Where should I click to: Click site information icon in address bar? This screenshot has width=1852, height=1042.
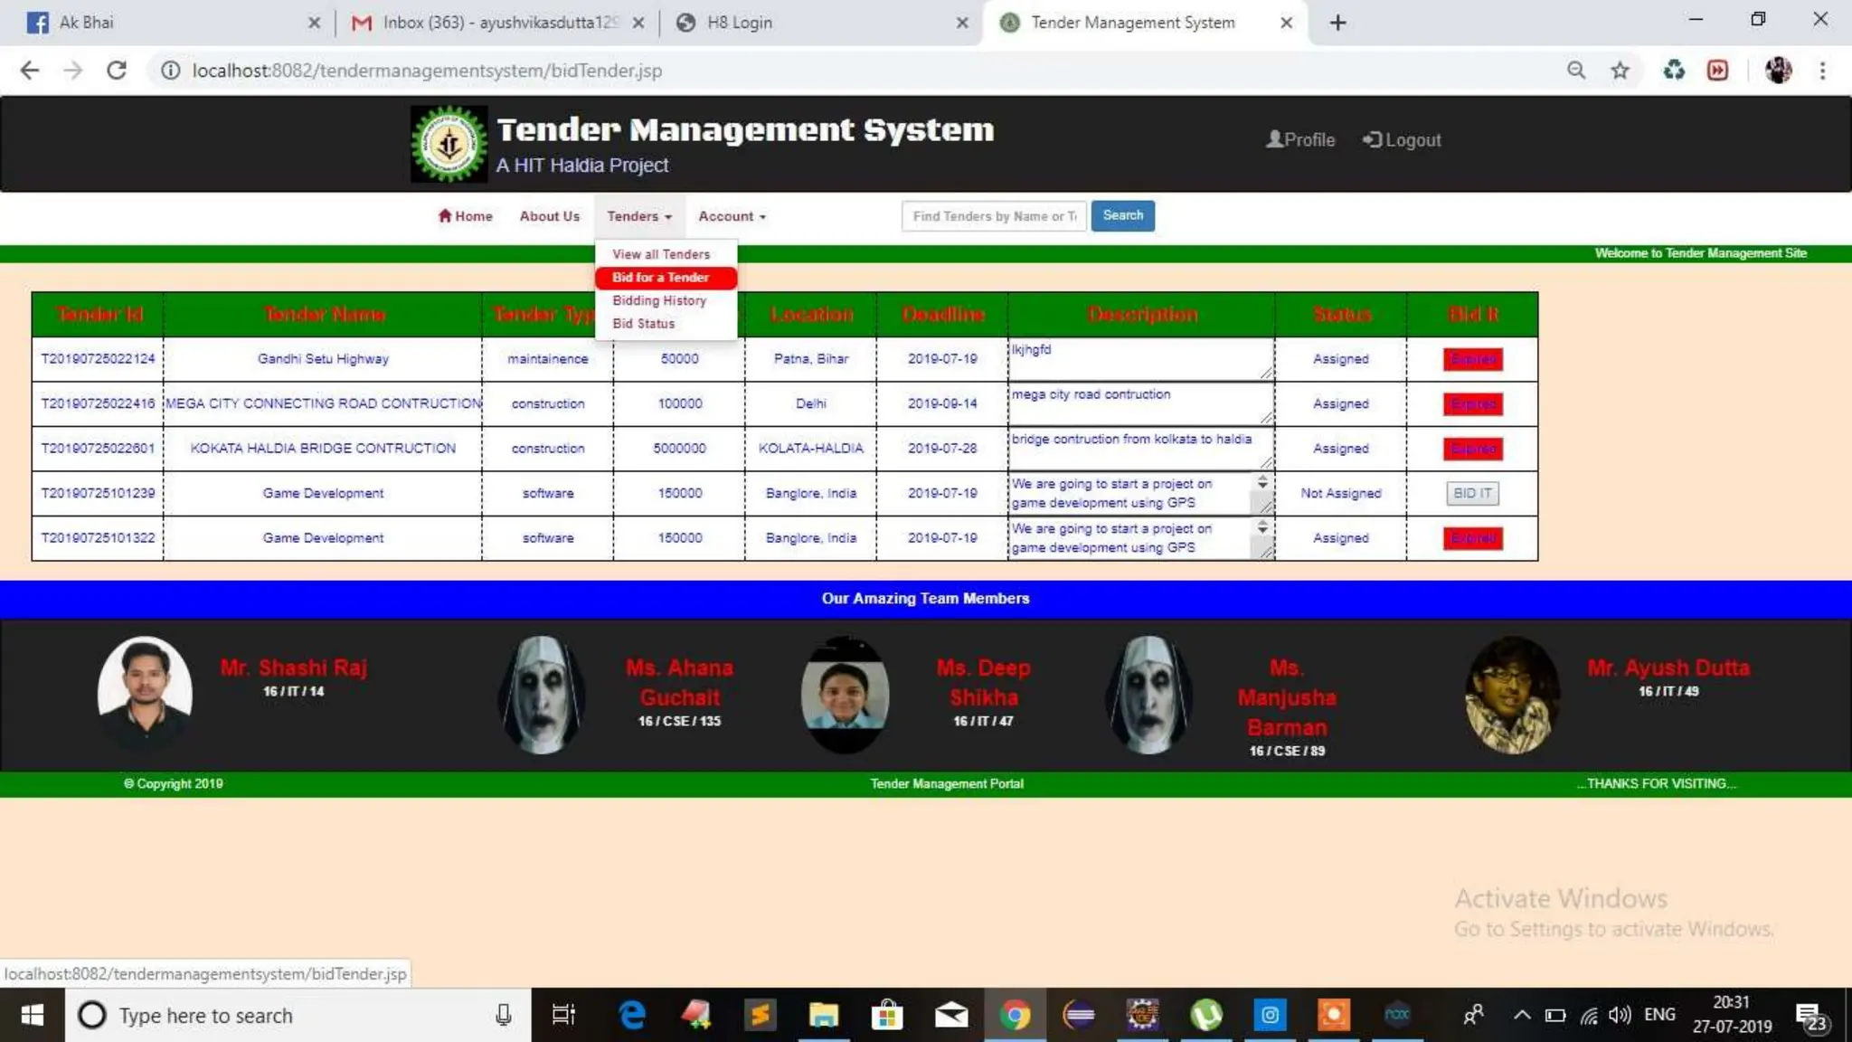(x=170, y=71)
